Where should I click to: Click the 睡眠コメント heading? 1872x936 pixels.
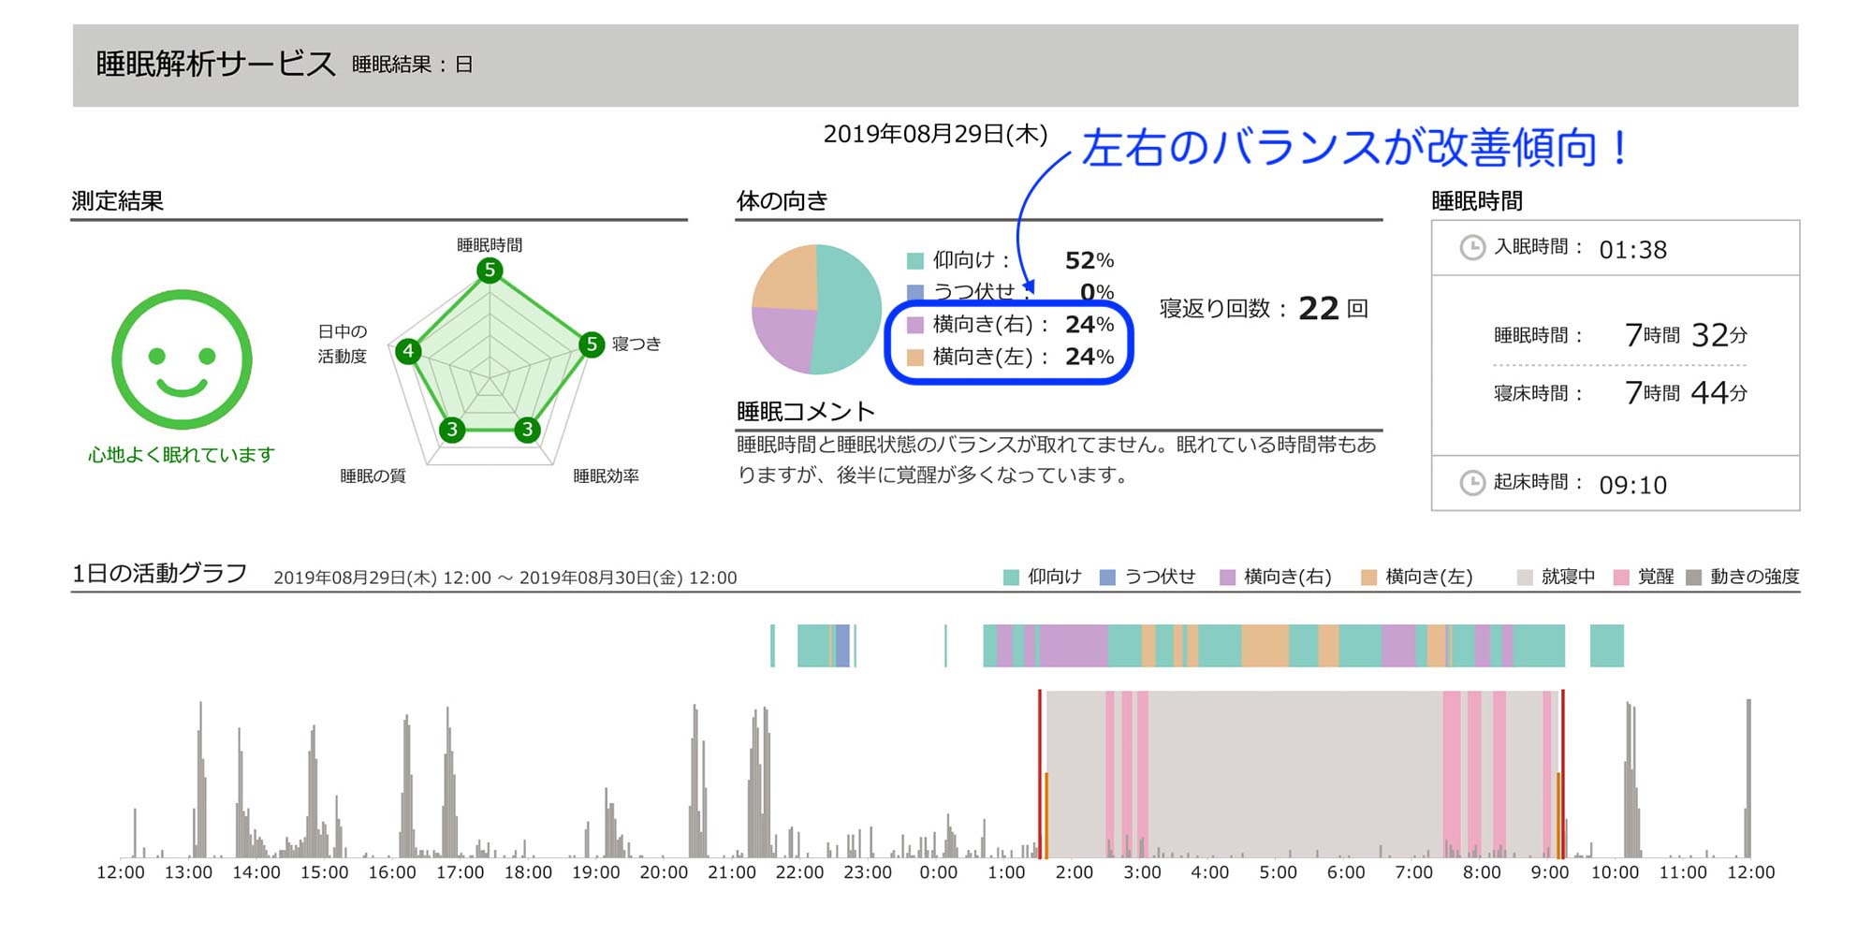coord(806,412)
